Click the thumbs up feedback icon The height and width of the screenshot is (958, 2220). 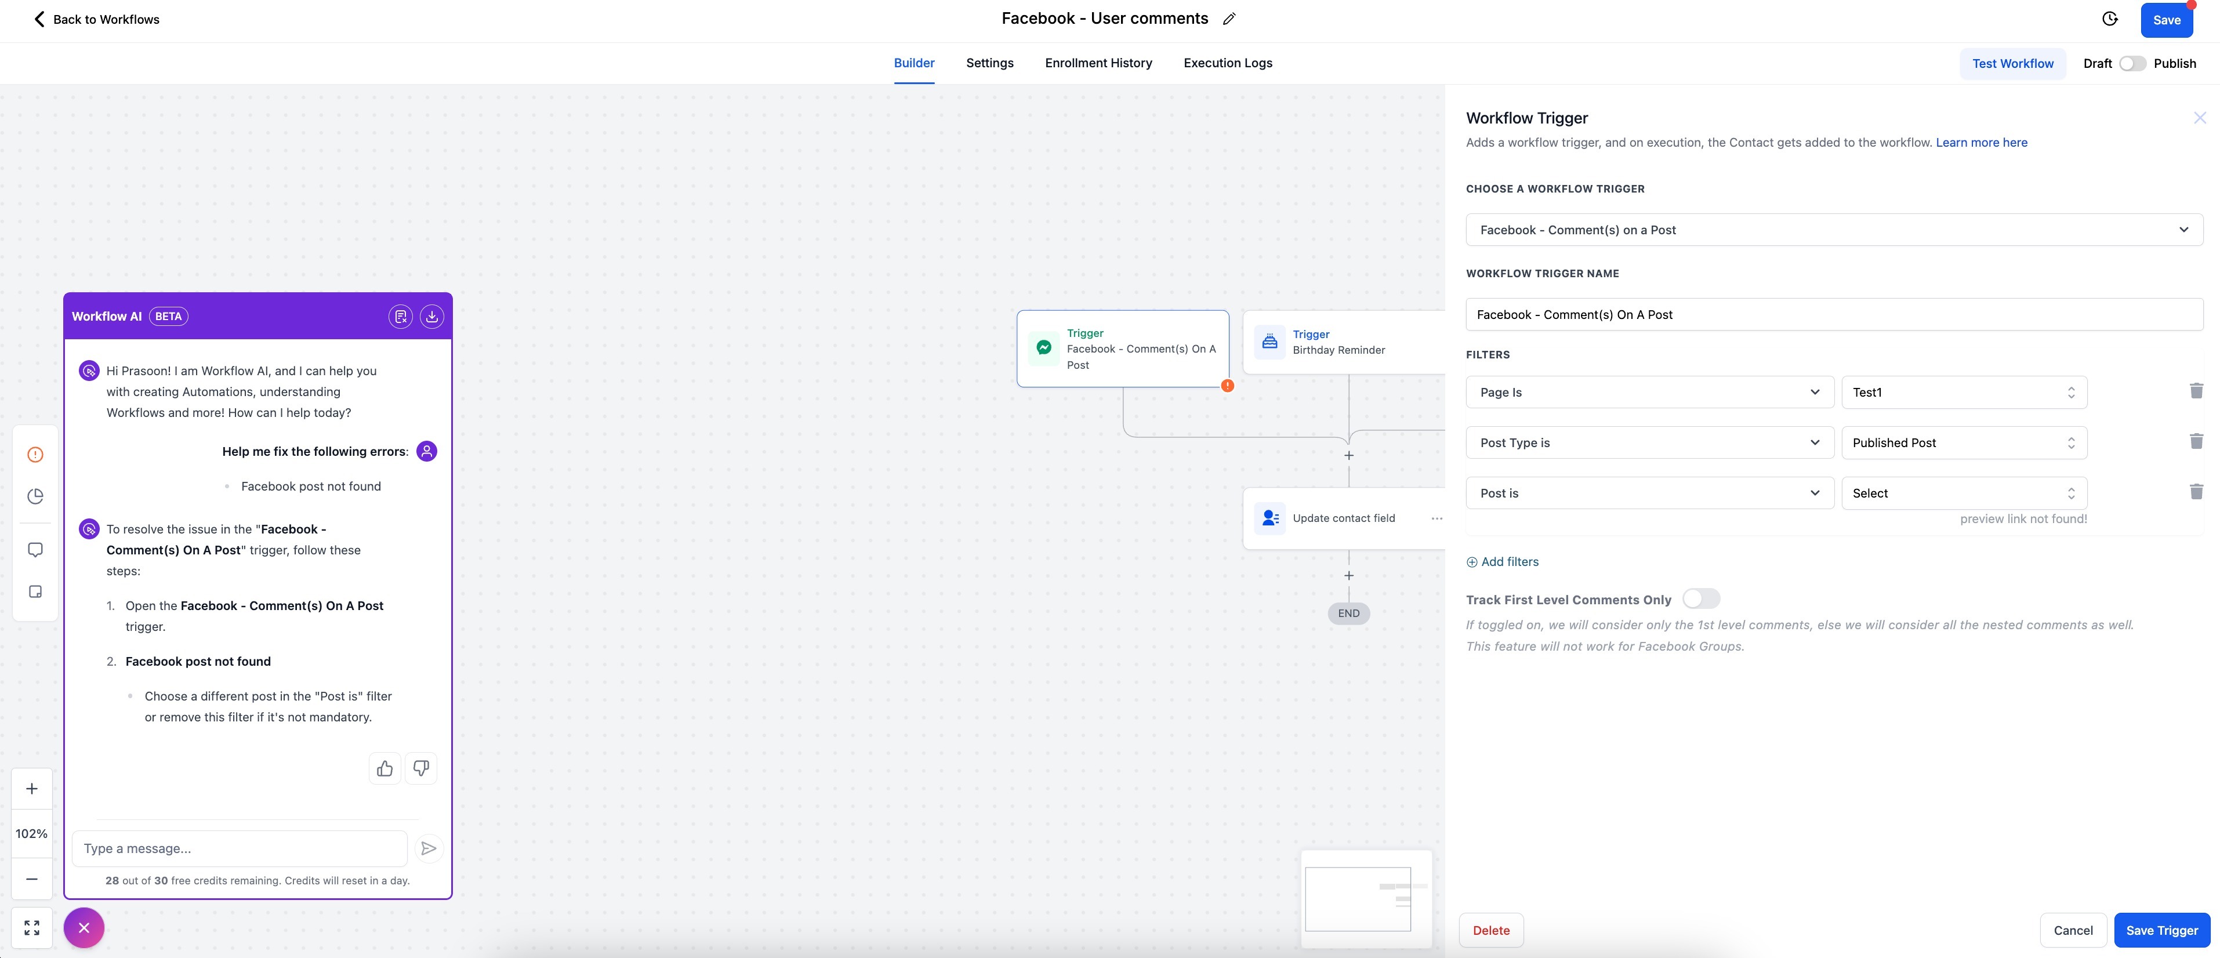coord(384,768)
